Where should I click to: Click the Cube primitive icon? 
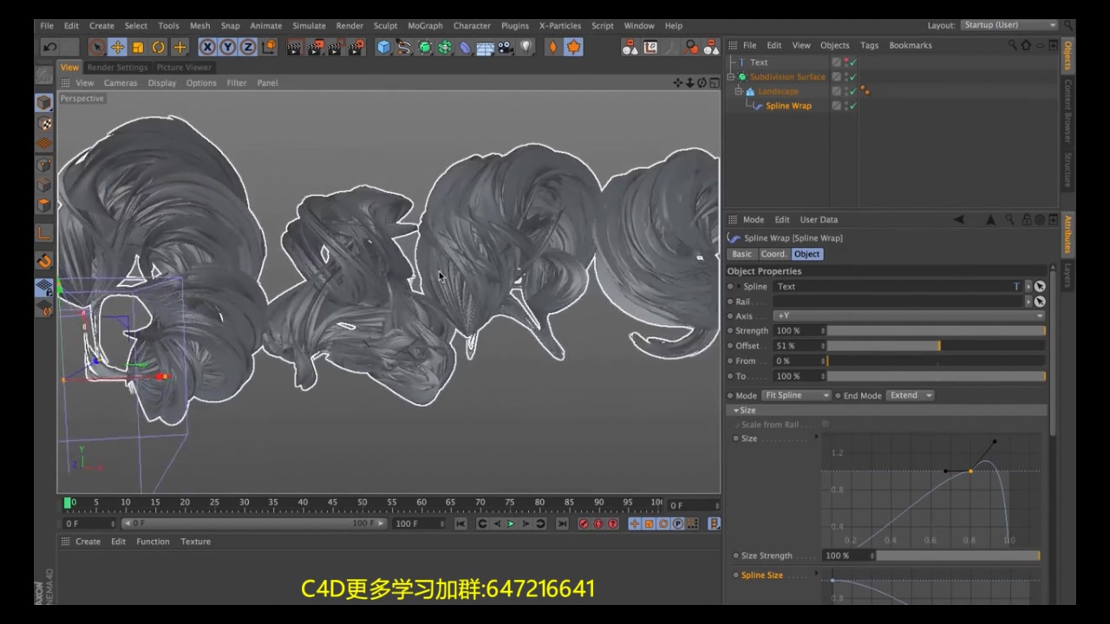[x=382, y=48]
